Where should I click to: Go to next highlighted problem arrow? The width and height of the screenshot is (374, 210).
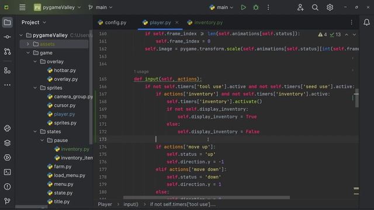click(354, 35)
